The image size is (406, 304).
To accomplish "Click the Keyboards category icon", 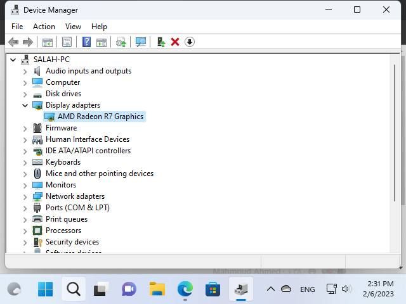I will (37, 162).
